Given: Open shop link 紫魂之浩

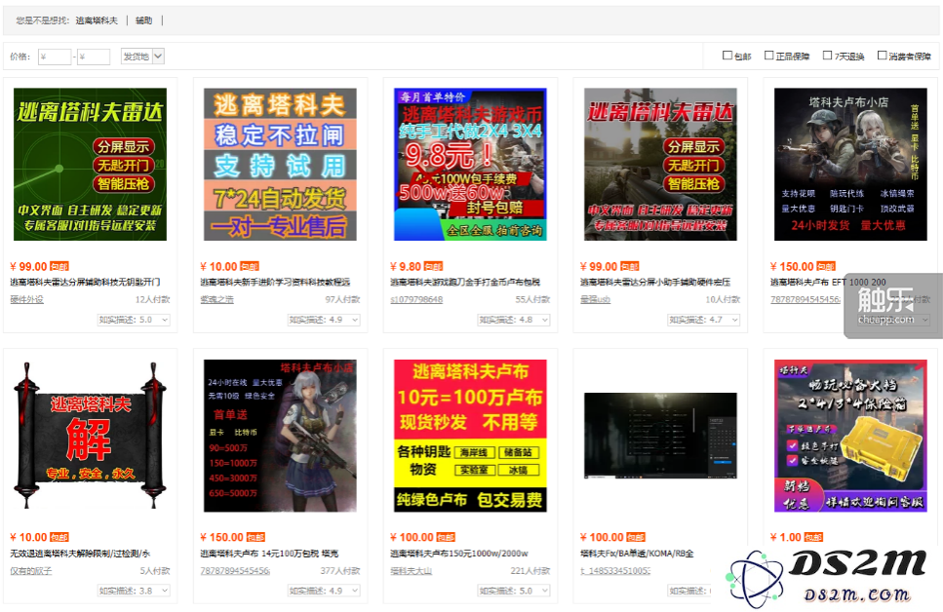Looking at the screenshot, I should [x=217, y=299].
